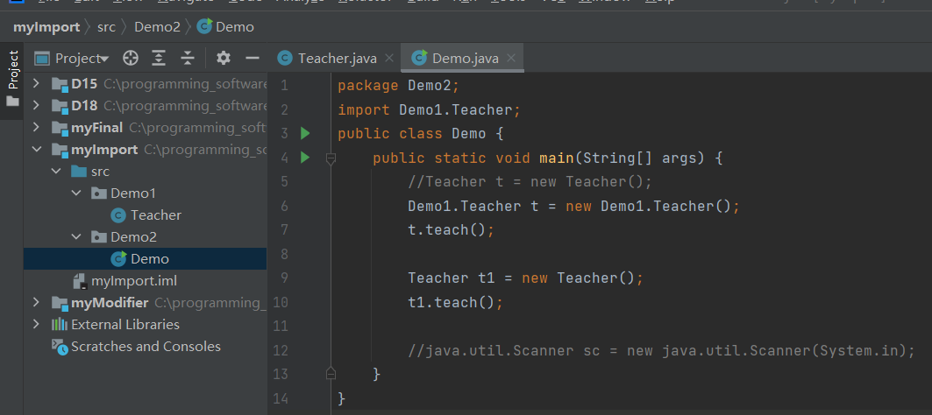Click the locate-in-project target icon
The height and width of the screenshot is (415, 932).
tap(130, 58)
